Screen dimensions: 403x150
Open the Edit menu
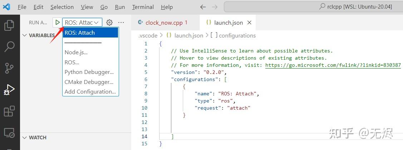[38, 7]
